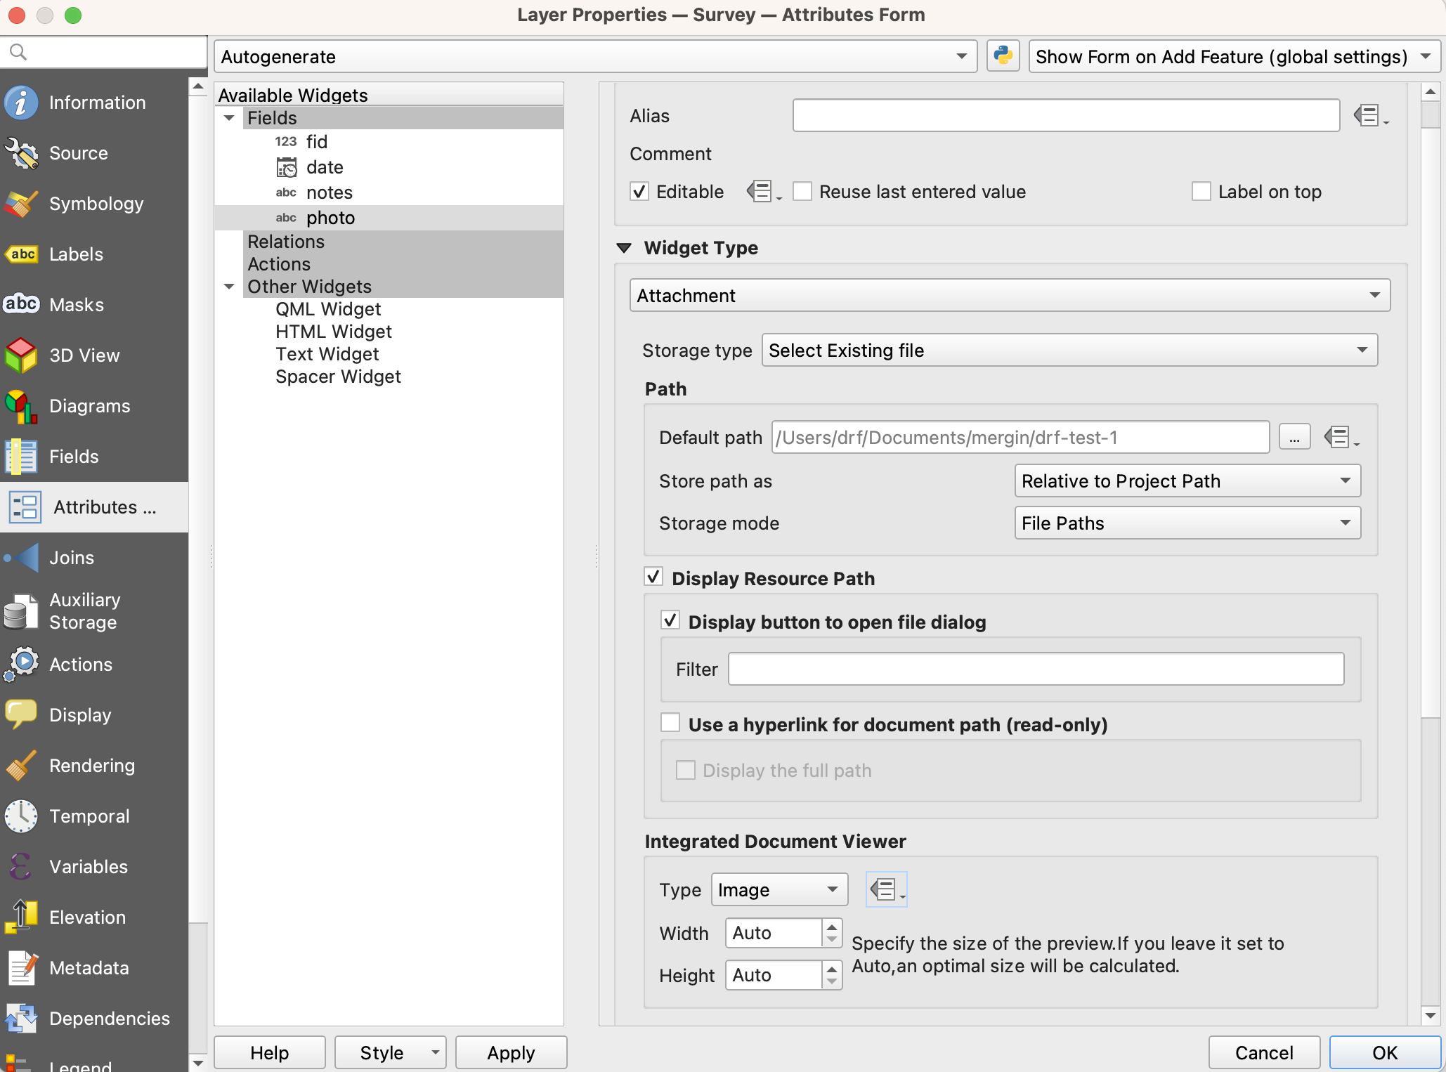This screenshot has height=1072, width=1446.
Task: Open data-defined override for Editable
Action: 763,191
